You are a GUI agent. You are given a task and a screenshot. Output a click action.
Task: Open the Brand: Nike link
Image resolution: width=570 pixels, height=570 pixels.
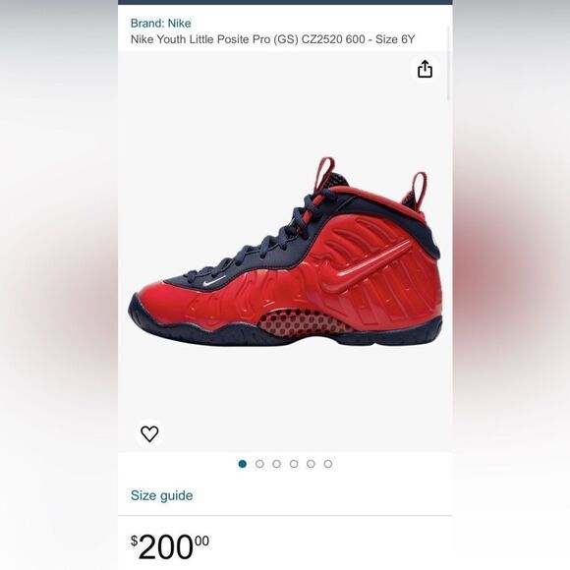pyautogui.click(x=160, y=24)
